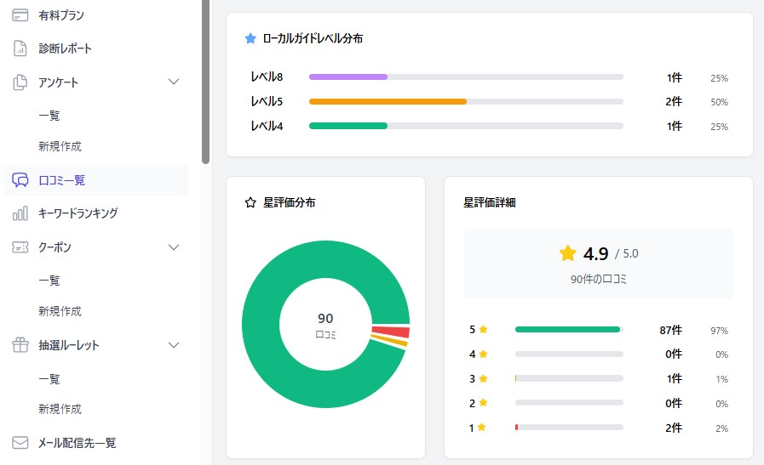The image size is (764, 465).
Task: Click the ticket icon beside クーポン
Action: 20,247
